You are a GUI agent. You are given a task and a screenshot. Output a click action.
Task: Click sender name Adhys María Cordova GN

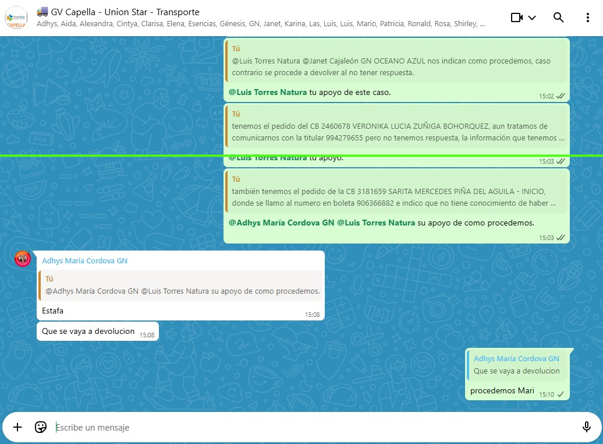point(84,261)
